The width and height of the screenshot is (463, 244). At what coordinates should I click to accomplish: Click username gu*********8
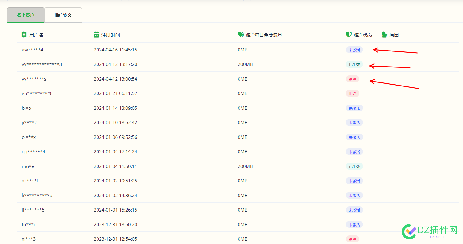tap(37, 93)
